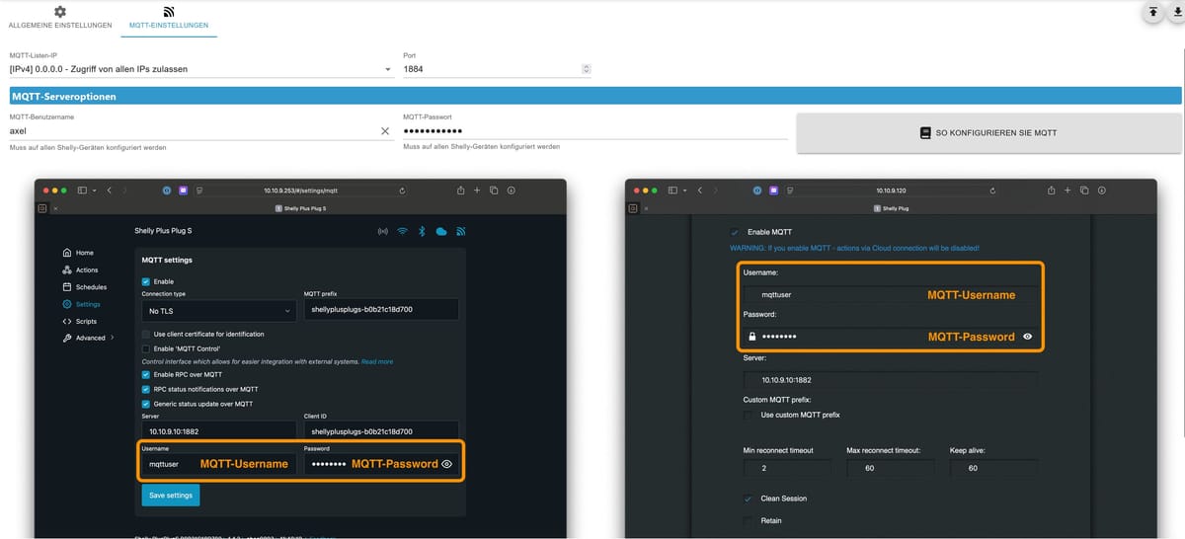Show password with eye icon in Shelly Plus Plug S
1185x539 pixels.
447,464
